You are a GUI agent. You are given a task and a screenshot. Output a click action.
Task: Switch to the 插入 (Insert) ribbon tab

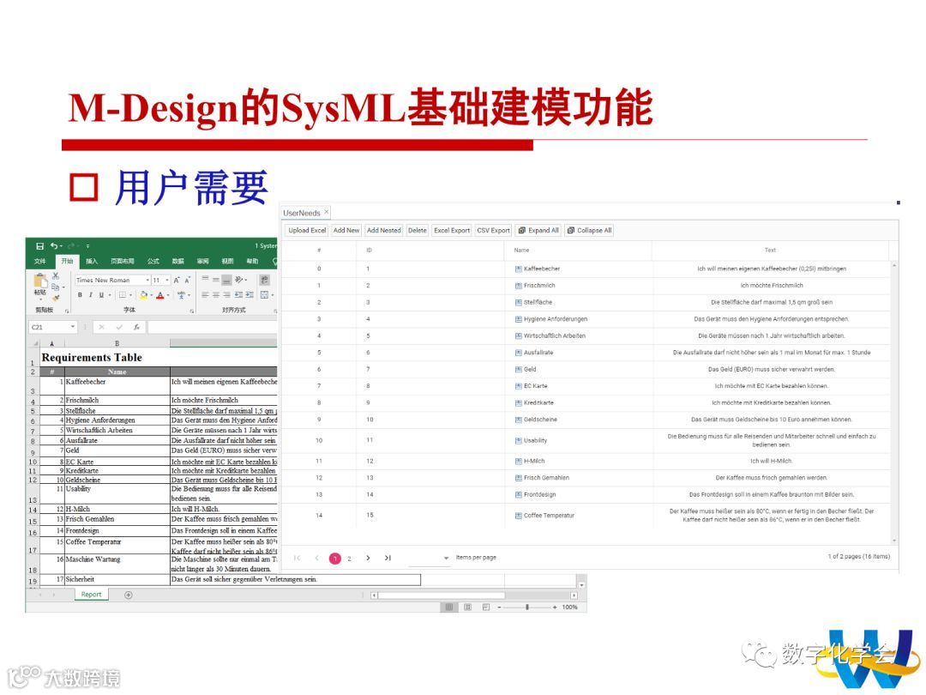[92, 261]
